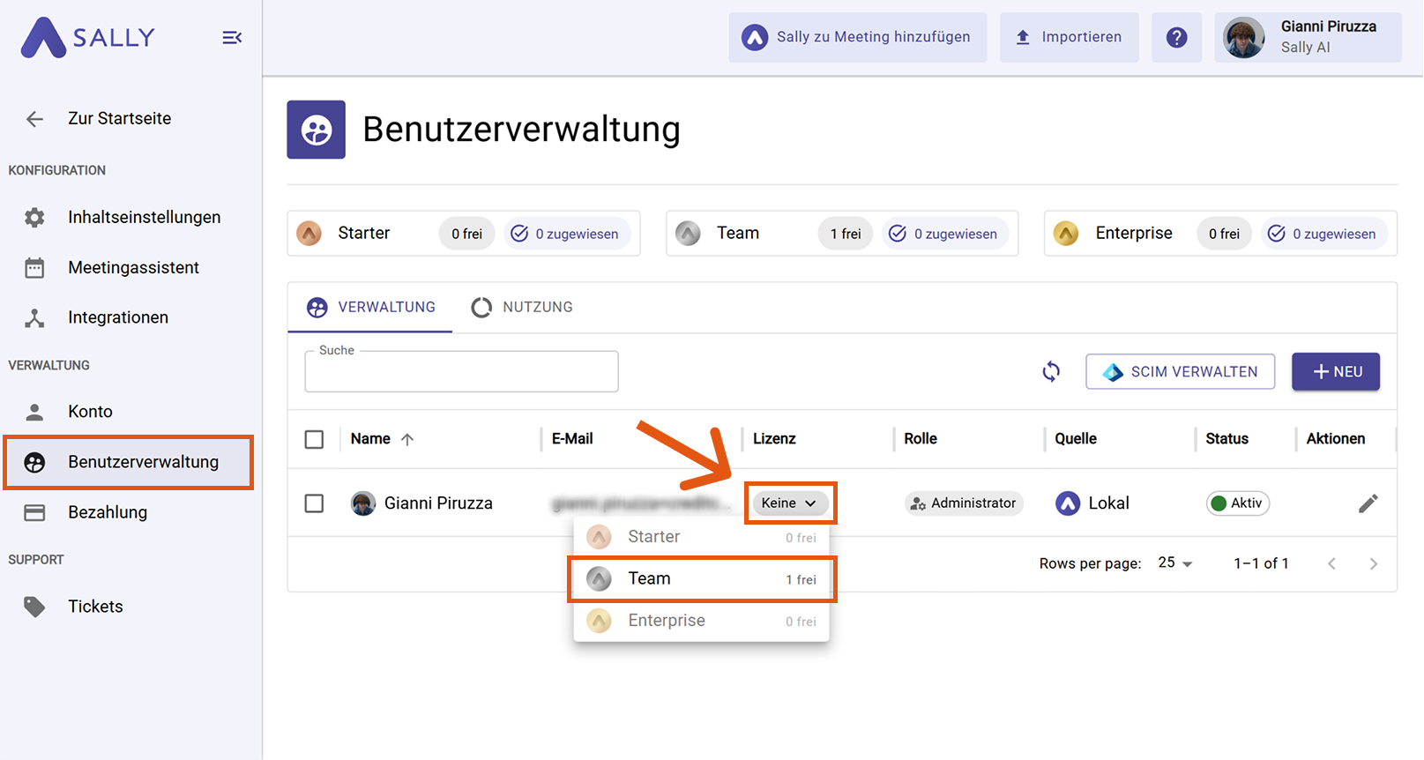Screen dimensions: 1424x760
Task: Click the tag icon beside Tickets
Action: pyautogui.click(x=34, y=607)
